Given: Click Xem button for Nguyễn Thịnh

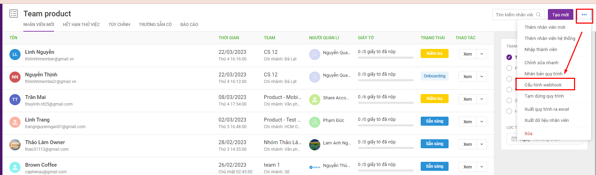Looking at the screenshot, I should (x=468, y=77).
